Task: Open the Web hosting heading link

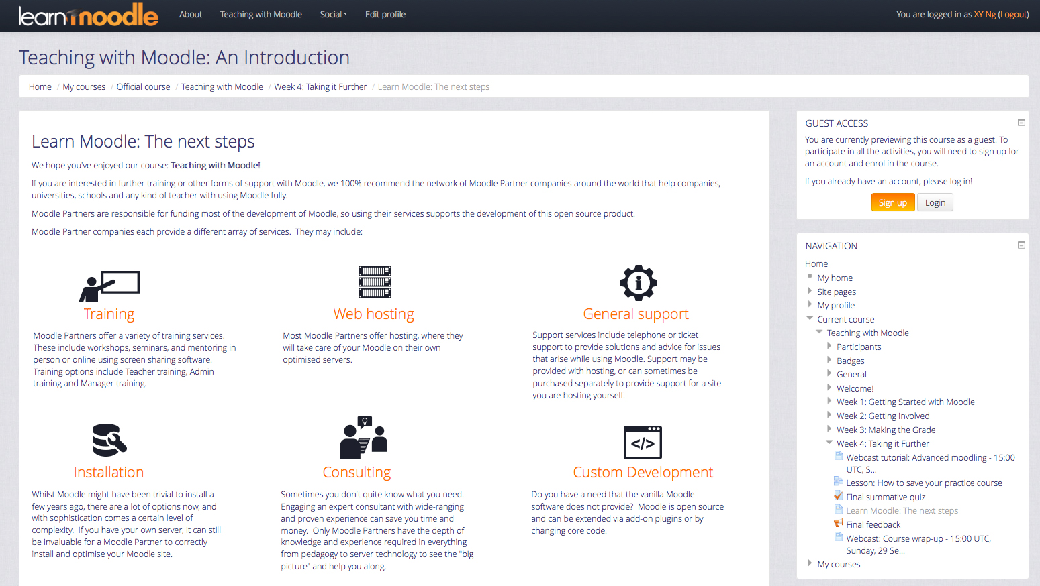Action: pos(374,314)
